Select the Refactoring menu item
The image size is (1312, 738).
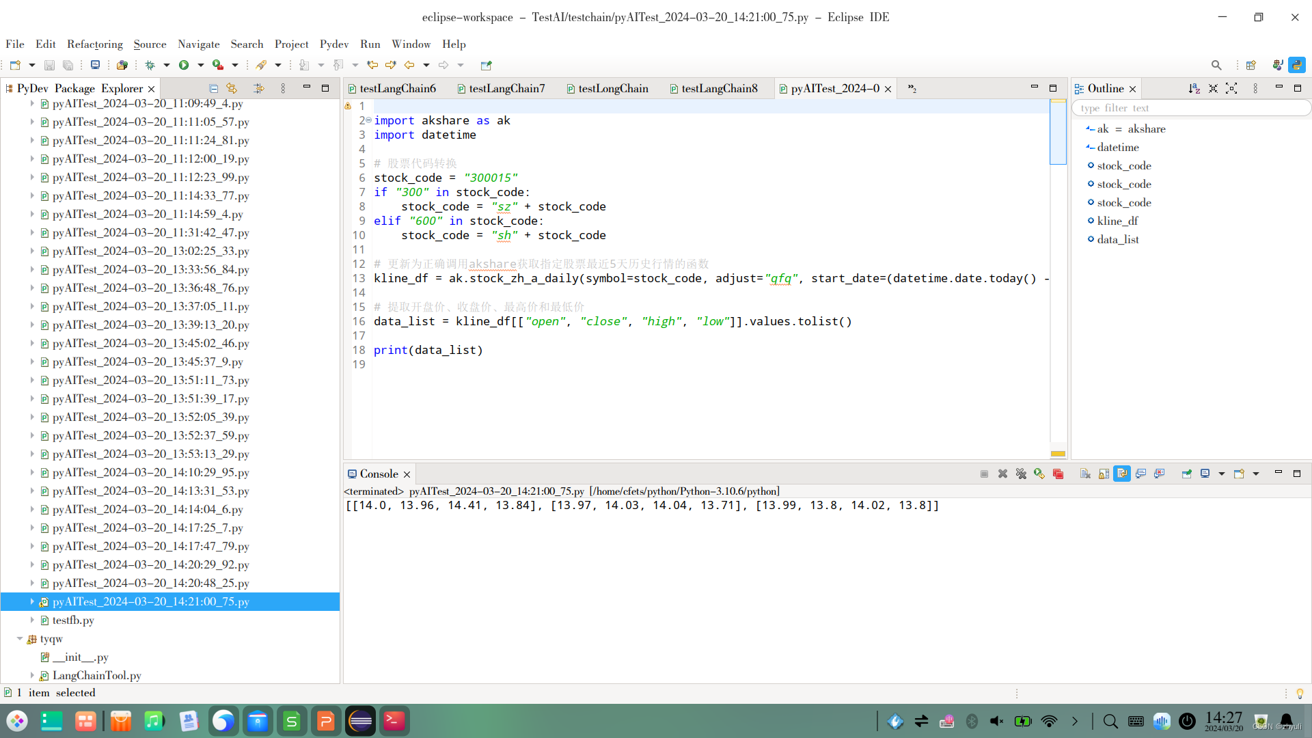[94, 43]
